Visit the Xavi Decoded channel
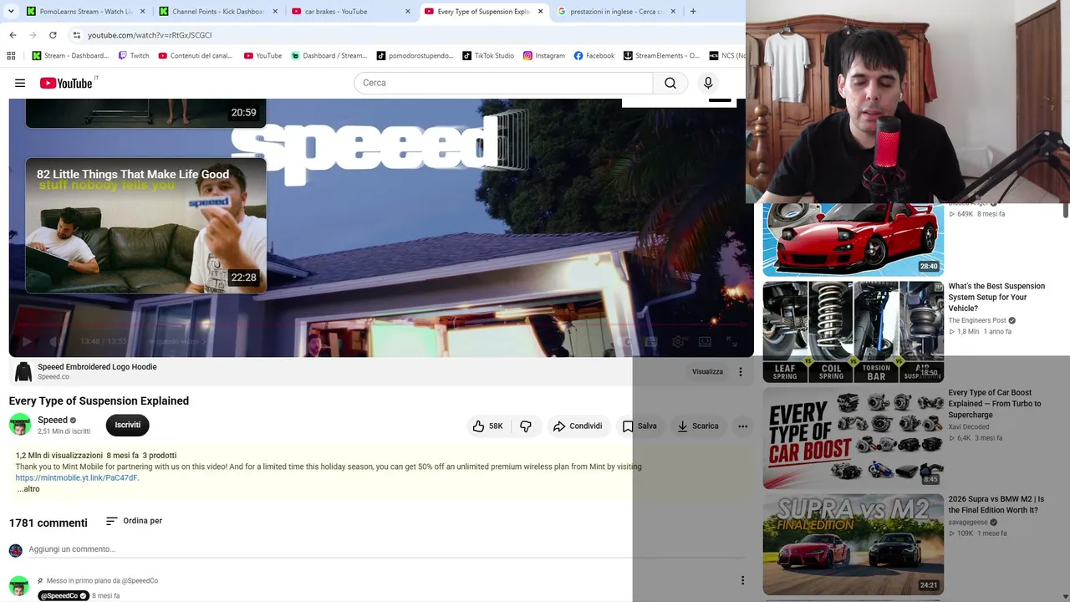This screenshot has height=602, width=1070. click(x=969, y=426)
